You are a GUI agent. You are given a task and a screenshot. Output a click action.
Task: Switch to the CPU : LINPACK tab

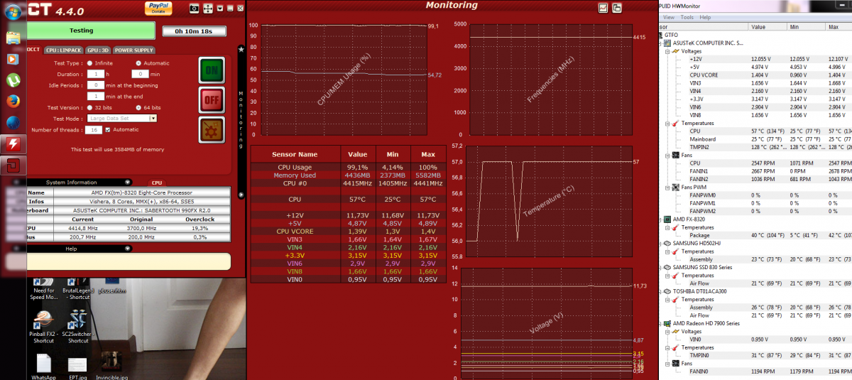click(x=63, y=50)
